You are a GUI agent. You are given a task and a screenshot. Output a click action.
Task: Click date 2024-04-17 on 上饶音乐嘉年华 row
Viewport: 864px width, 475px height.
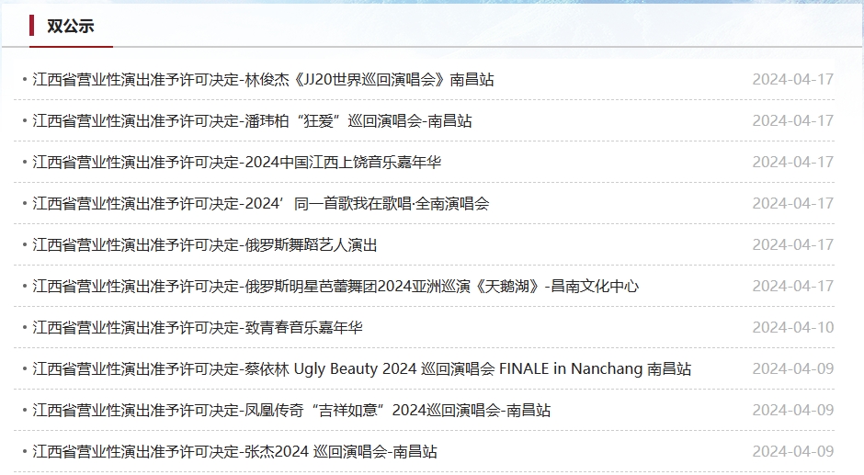(793, 162)
